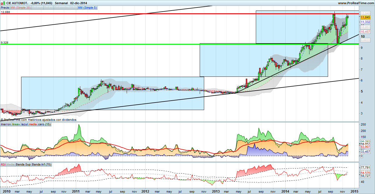Image resolution: width=375 pixels, height=194 pixels.
Task: Click the 2011 year label on the time axis
Action: (x=76, y=191)
